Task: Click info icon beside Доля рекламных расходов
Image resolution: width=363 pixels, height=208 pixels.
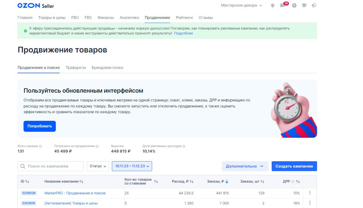Action: click(184, 146)
